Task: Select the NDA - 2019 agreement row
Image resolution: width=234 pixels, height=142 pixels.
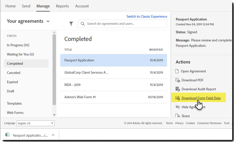Action: (113, 84)
